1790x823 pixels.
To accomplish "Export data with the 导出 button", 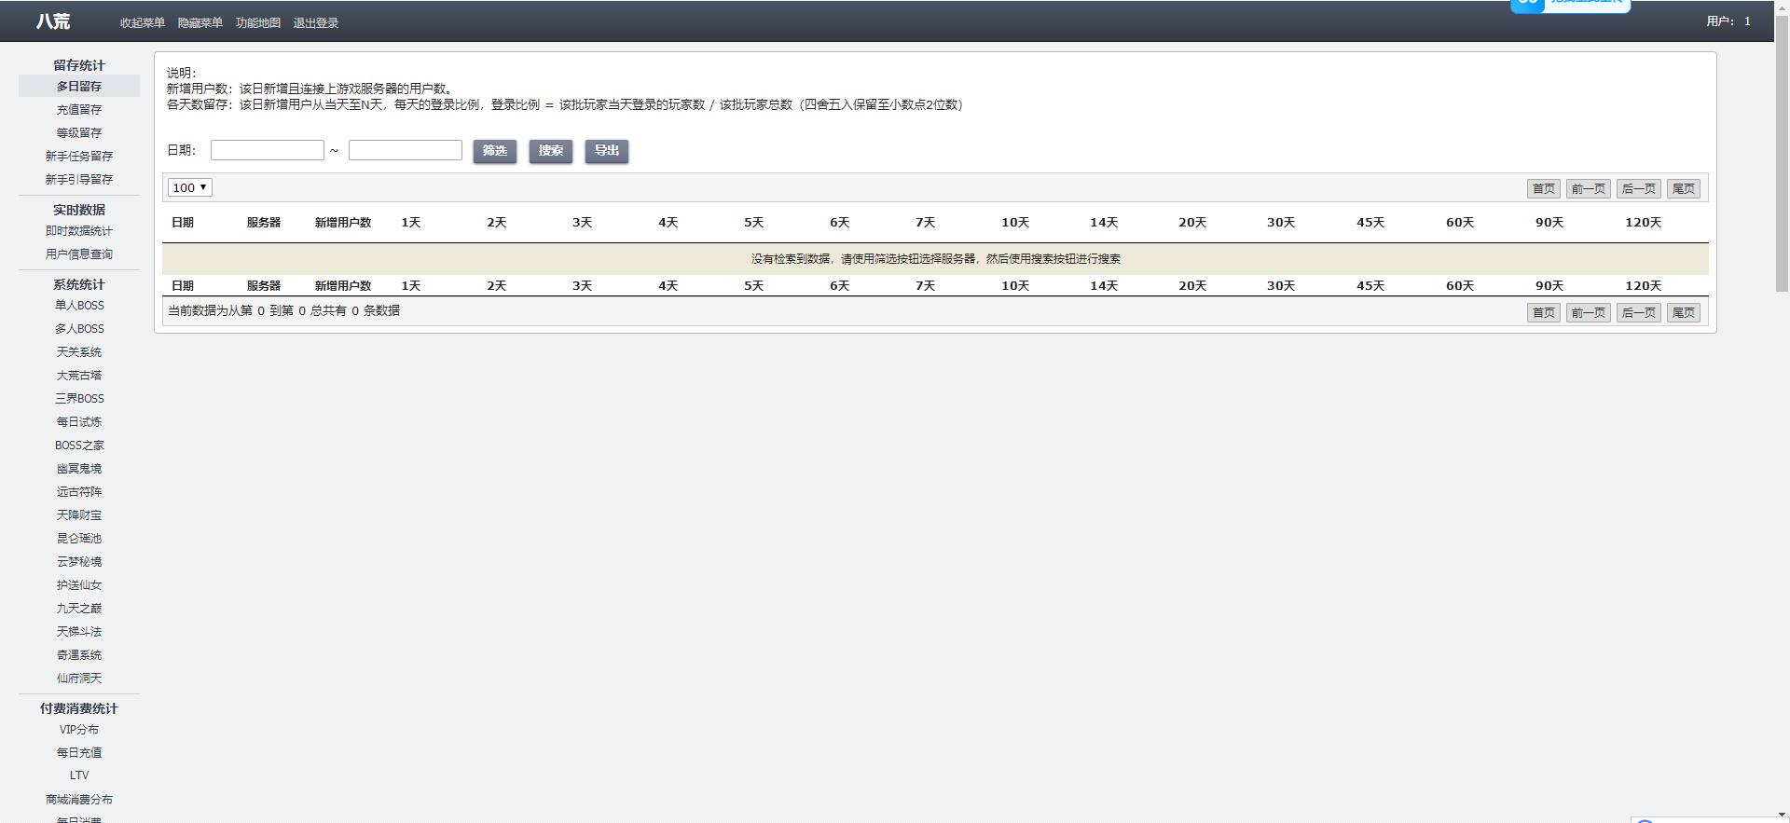I will pos(606,151).
